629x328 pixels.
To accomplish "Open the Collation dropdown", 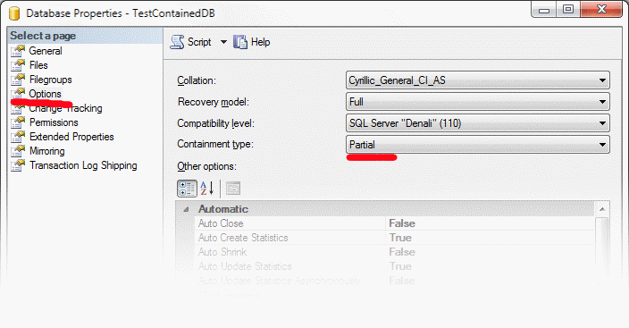I will pos(477,80).
